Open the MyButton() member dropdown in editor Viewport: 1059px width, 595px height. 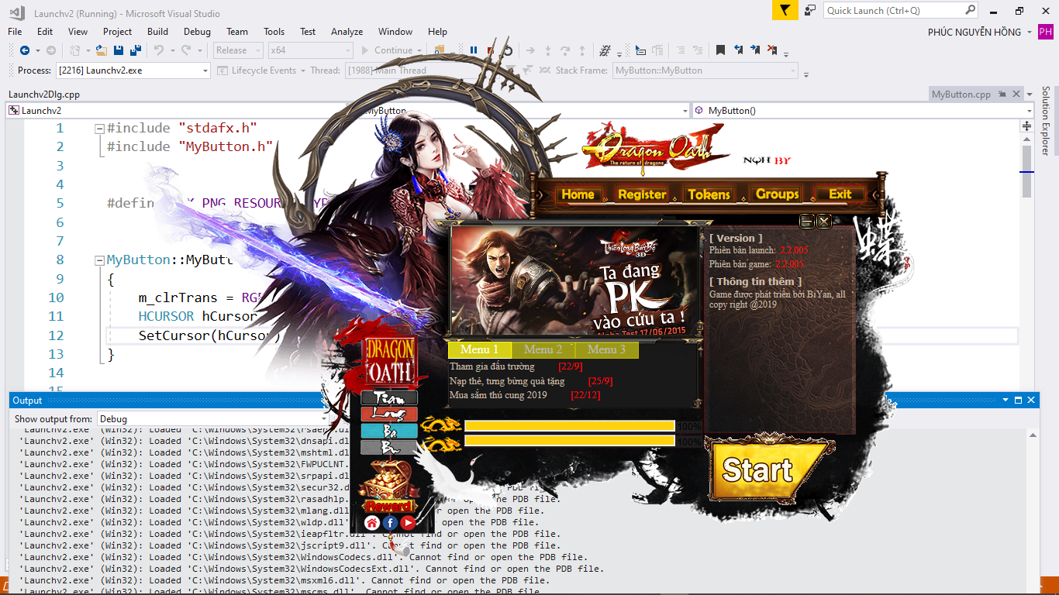[x=863, y=111]
